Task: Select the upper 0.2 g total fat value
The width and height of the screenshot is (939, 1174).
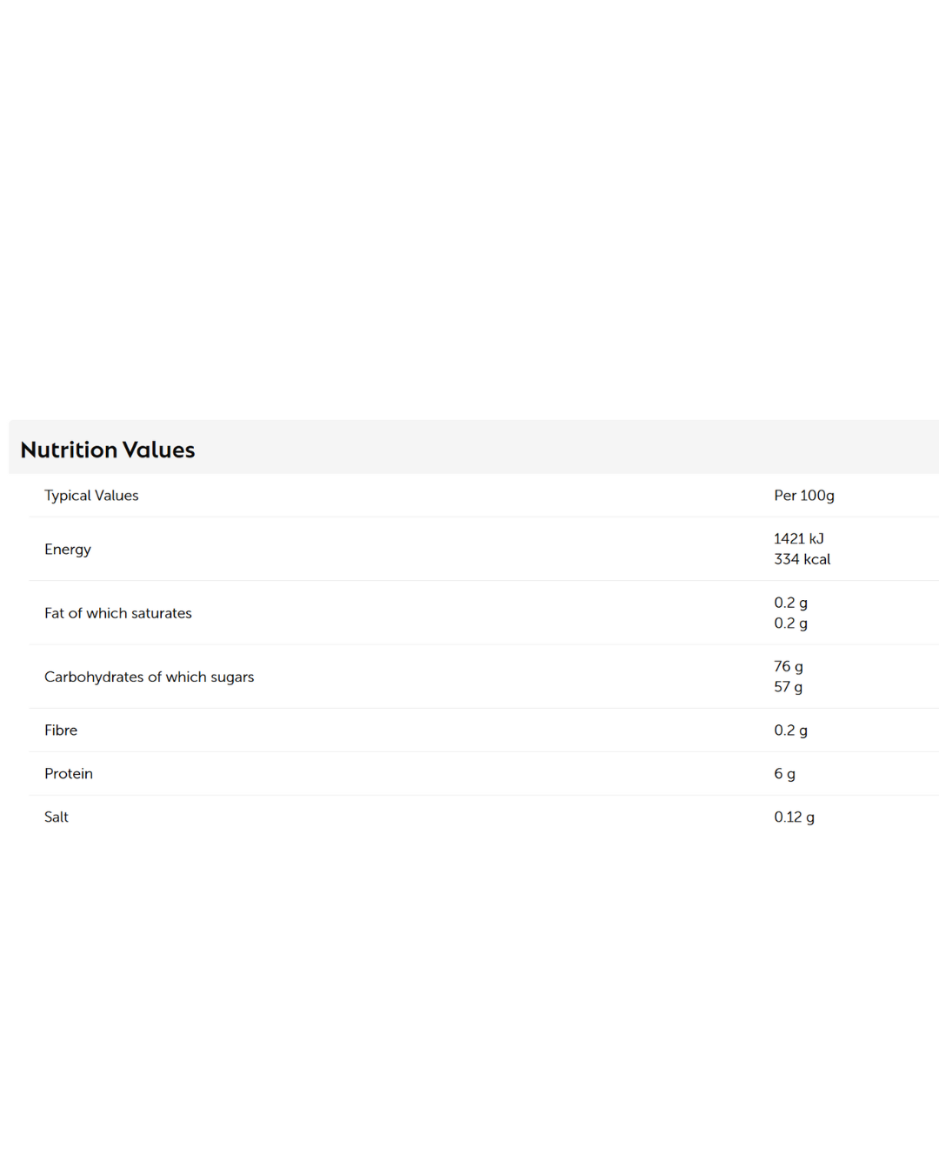Action: [x=790, y=603]
